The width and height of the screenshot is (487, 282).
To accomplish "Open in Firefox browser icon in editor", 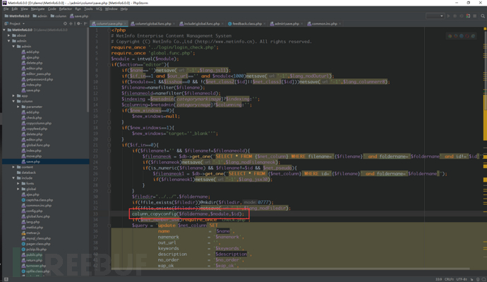I will 456,36.
